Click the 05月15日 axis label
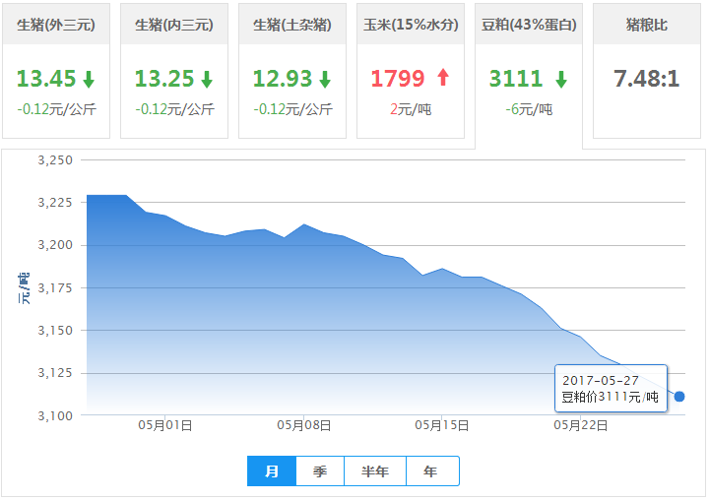Viewport: 709px width, 501px height. coord(442,425)
